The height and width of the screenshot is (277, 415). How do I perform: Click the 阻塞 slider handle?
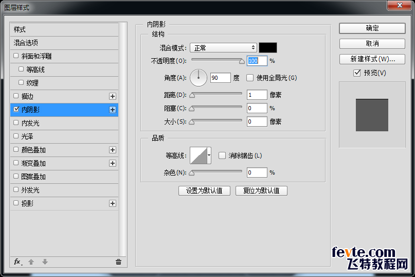(192, 109)
